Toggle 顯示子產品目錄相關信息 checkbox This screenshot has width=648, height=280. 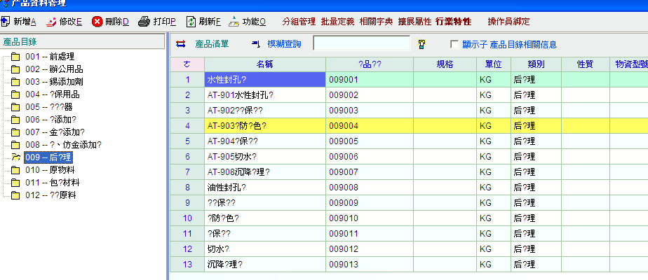click(x=454, y=44)
